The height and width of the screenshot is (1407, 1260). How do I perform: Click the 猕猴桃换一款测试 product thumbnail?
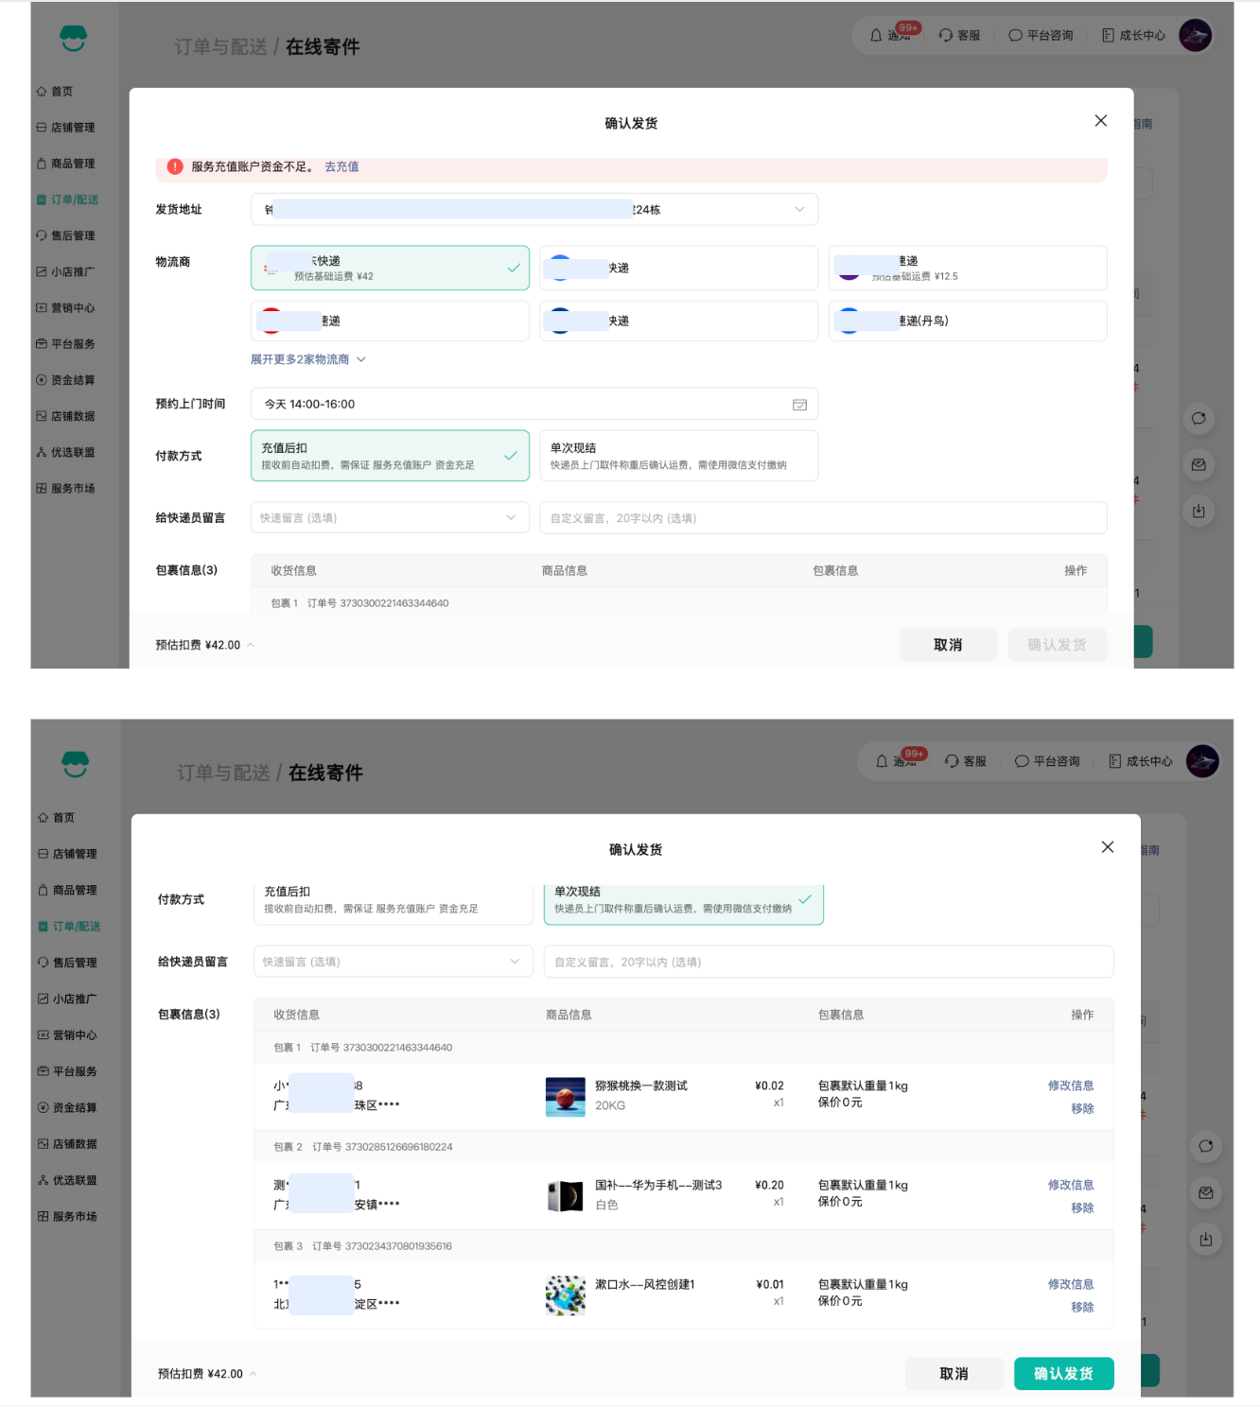[566, 1097]
